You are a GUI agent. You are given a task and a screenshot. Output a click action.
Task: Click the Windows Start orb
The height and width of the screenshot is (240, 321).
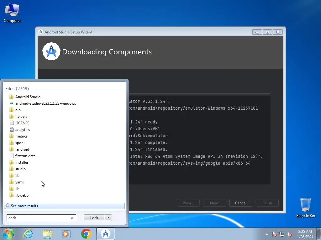coord(8,234)
